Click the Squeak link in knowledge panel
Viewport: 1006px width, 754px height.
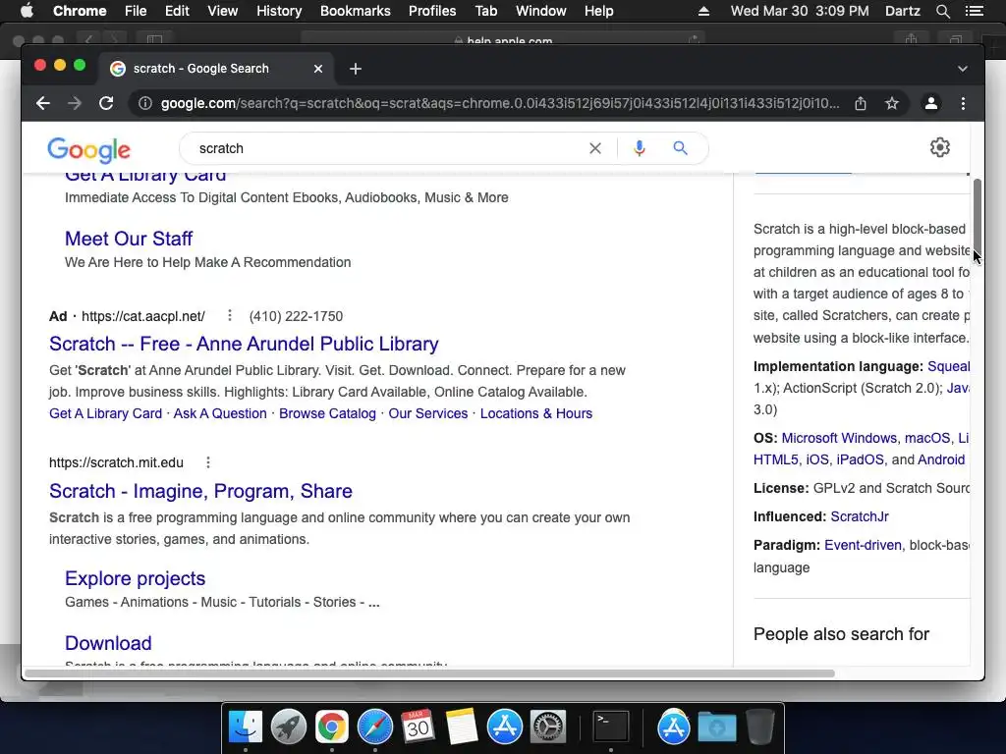pyautogui.click(x=949, y=367)
